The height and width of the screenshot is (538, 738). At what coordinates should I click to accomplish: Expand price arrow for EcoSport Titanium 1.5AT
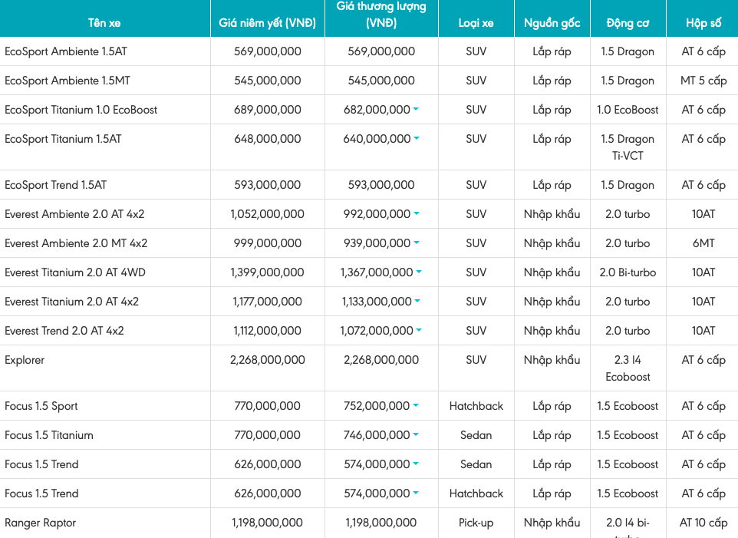(x=416, y=139)
